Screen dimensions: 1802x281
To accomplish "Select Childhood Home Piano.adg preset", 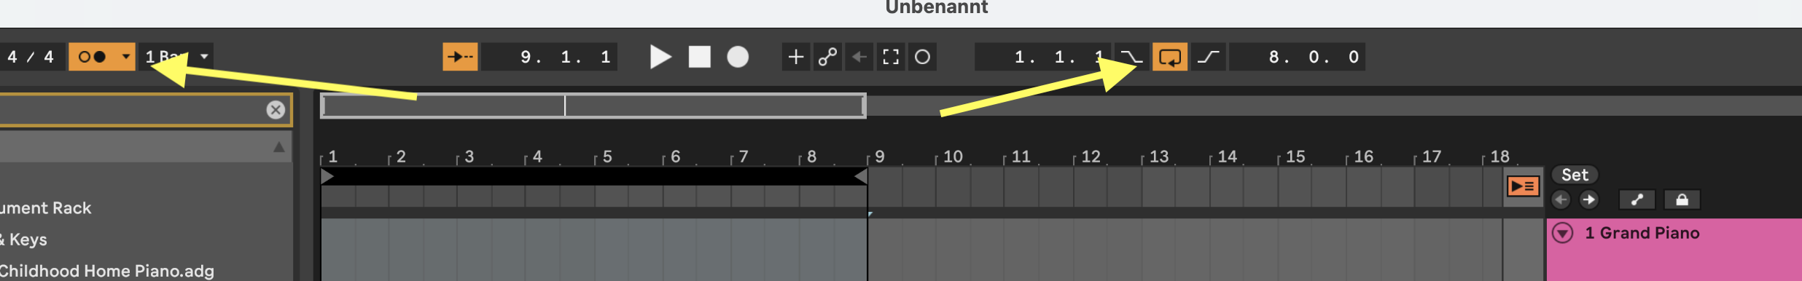I will point(106,271).
